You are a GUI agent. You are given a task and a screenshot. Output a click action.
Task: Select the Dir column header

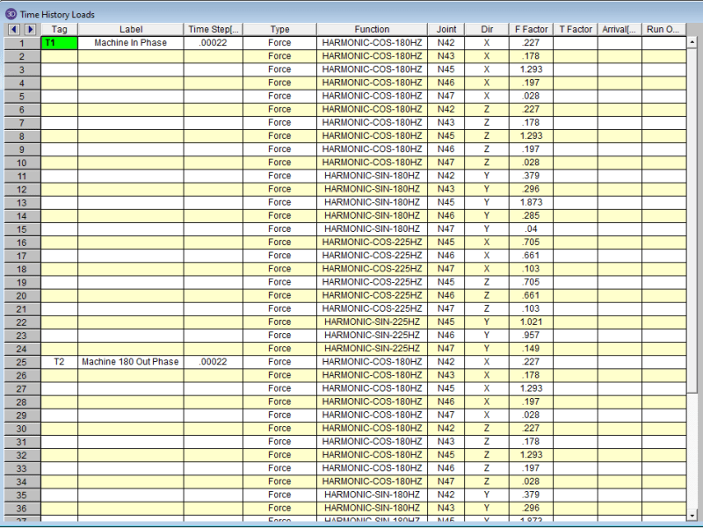[x=487, y=30]
